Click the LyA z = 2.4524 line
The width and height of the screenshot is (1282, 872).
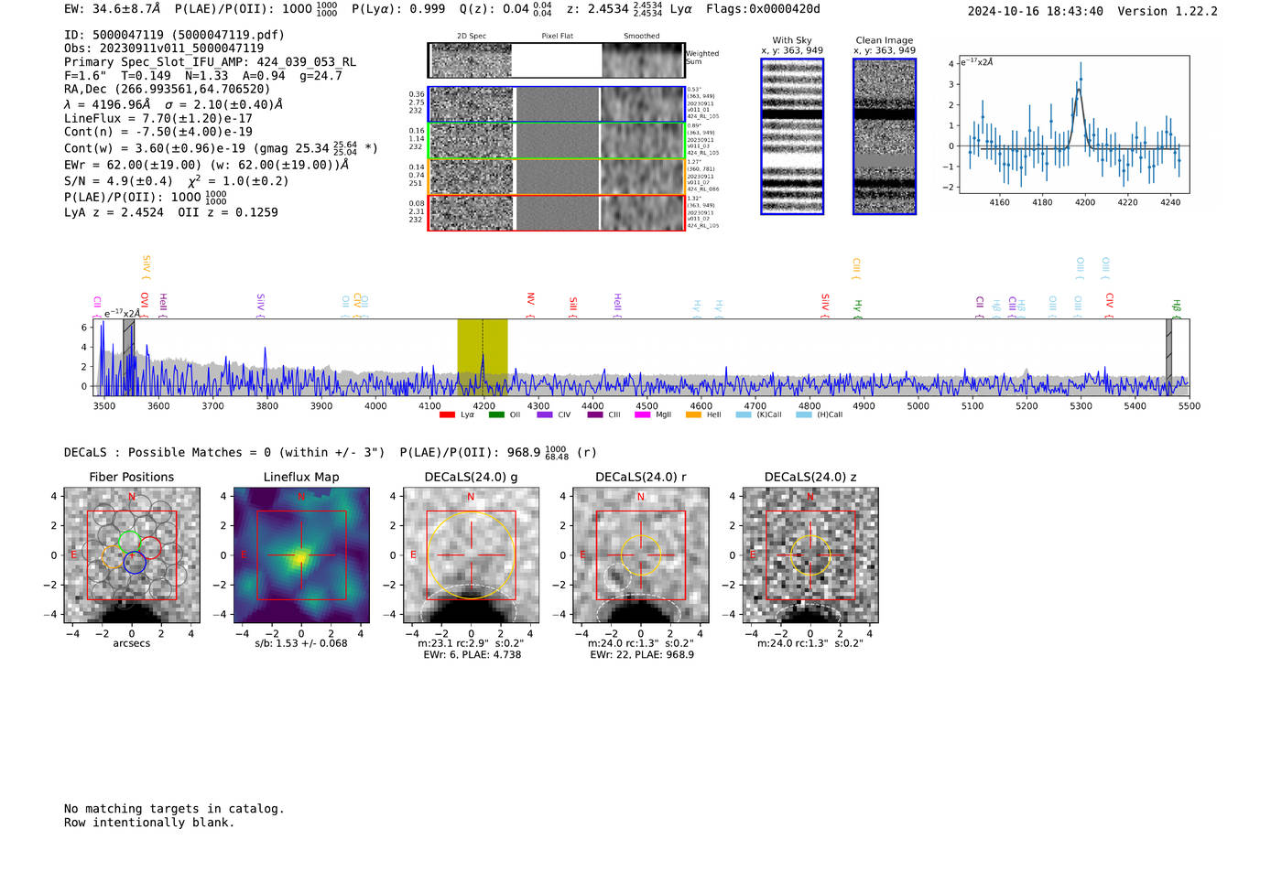[x=170, y=212]
